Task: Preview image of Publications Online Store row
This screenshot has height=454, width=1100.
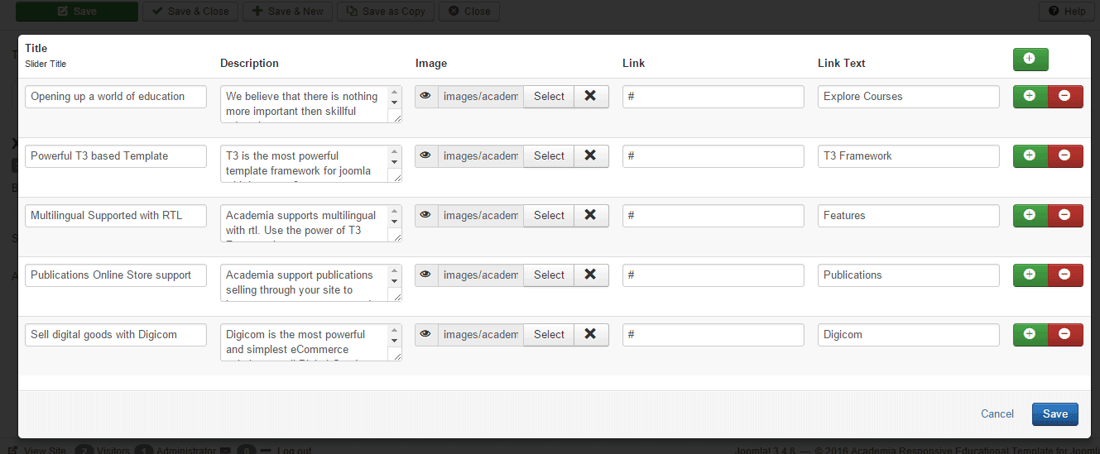Action: coord(425,275)
